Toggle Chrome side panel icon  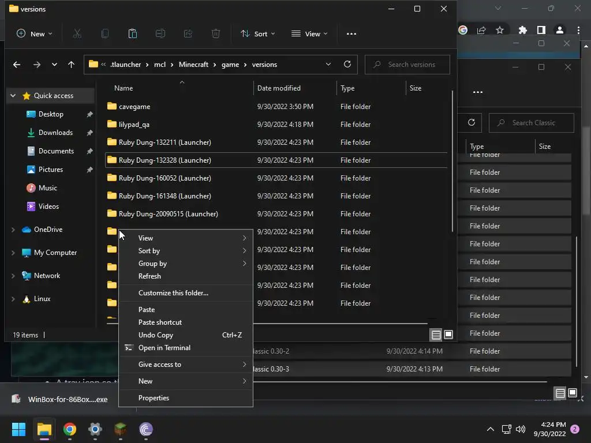pyautogui.click(x=541, y=30)
